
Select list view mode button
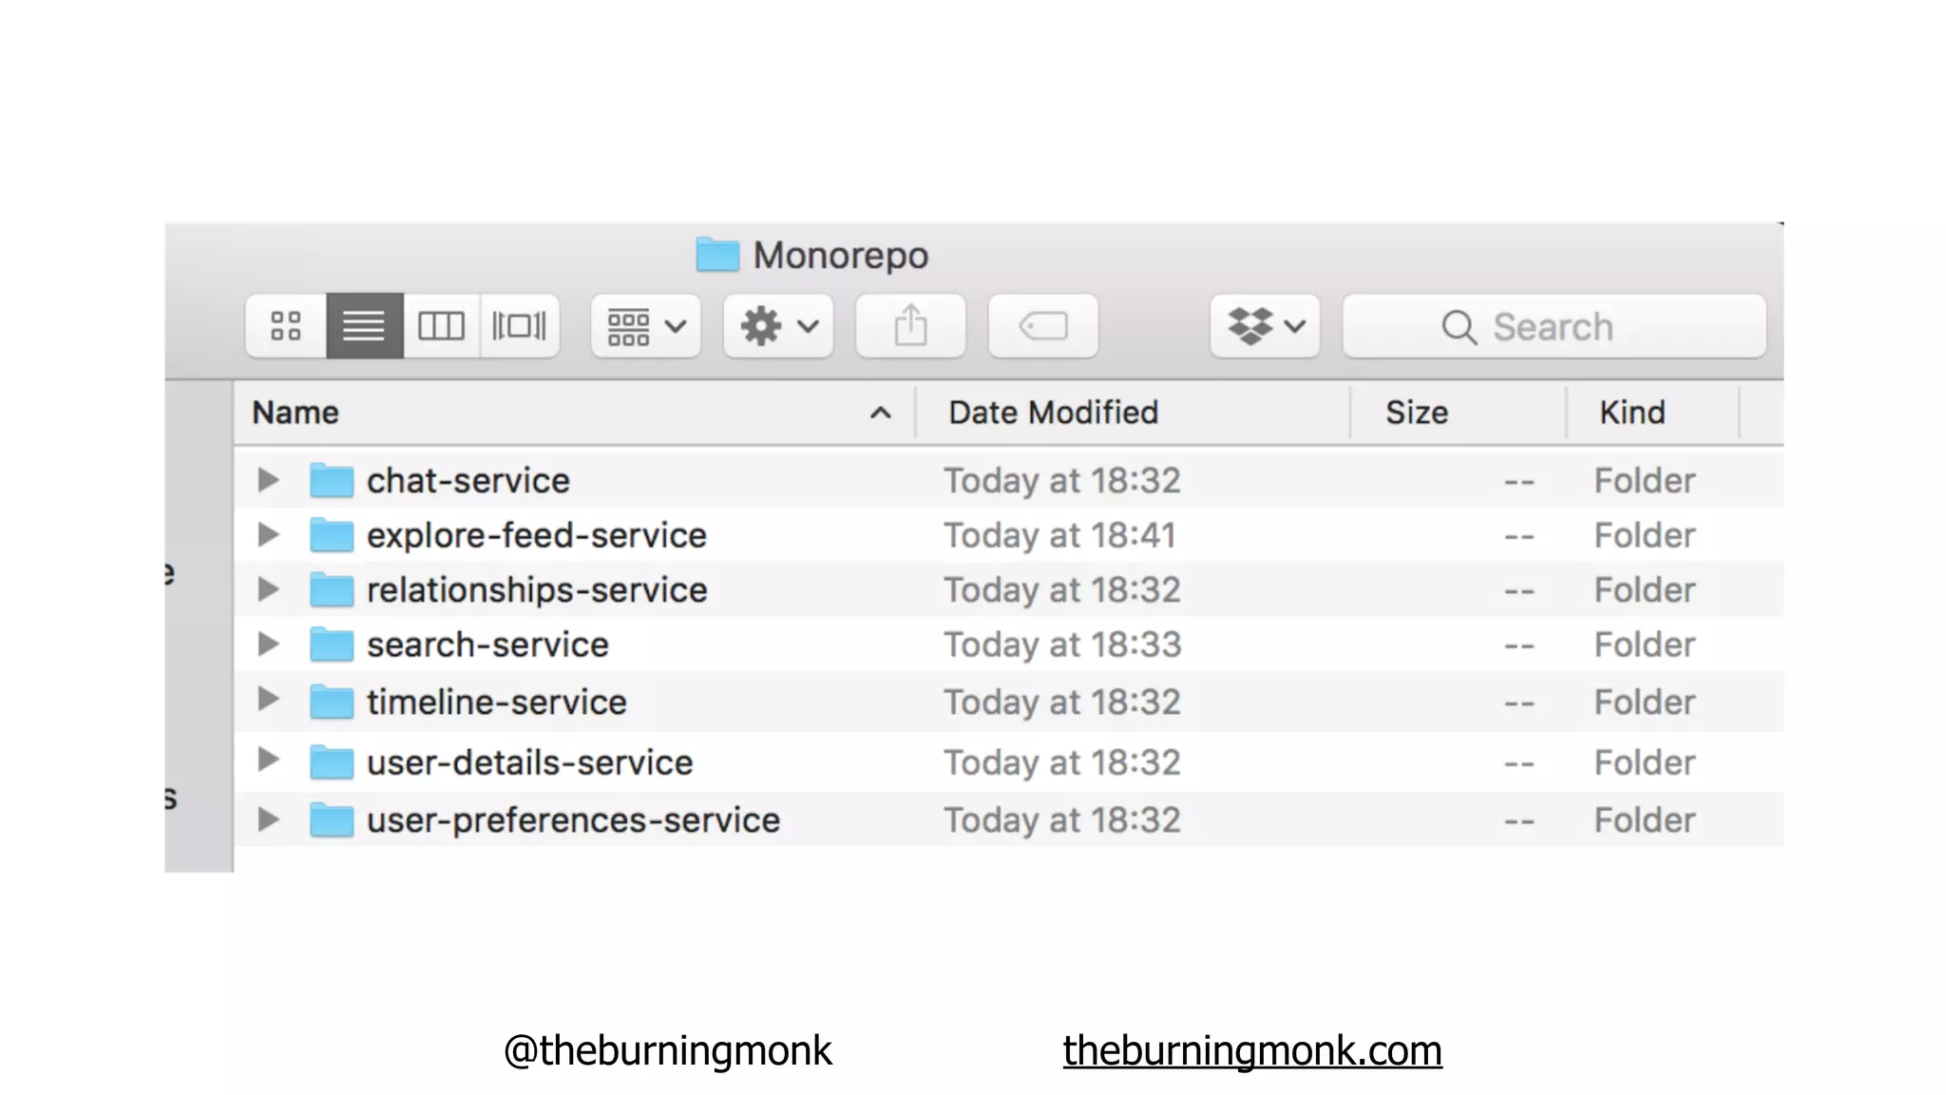(x=364, y=326)
